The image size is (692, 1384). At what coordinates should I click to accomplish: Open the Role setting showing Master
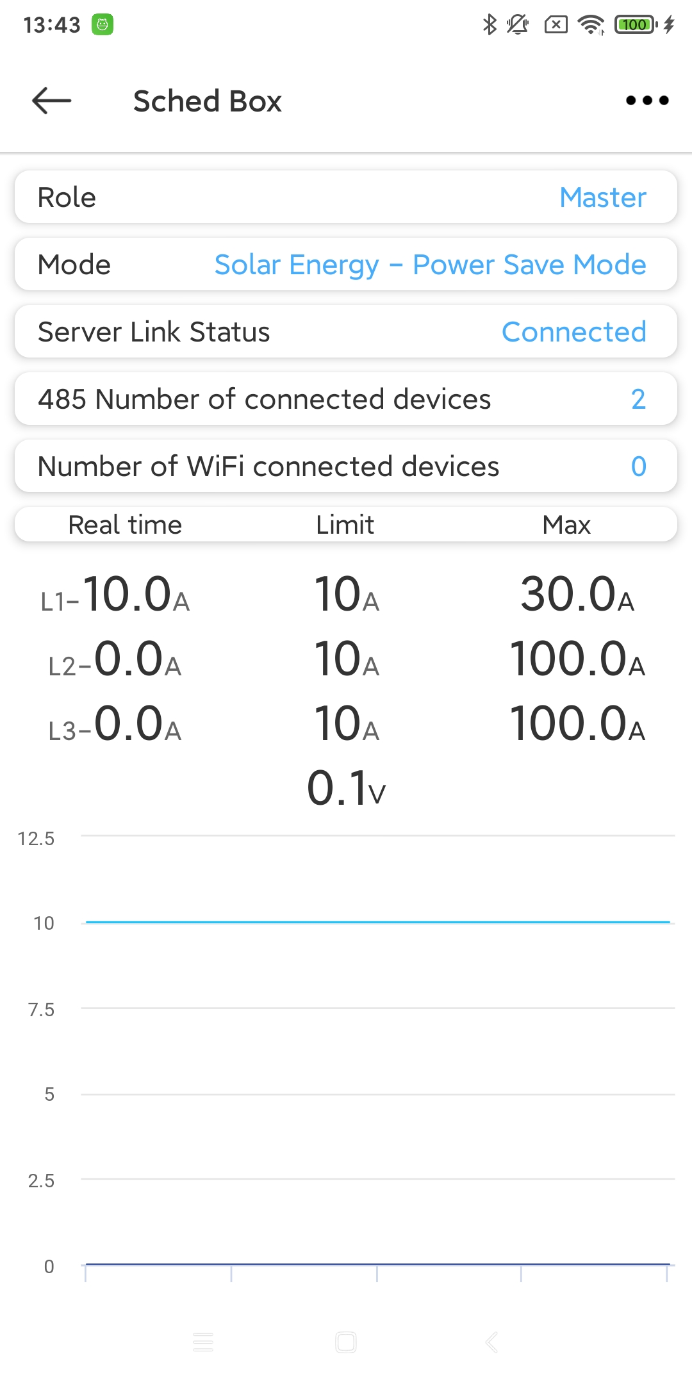pos(346,197)
